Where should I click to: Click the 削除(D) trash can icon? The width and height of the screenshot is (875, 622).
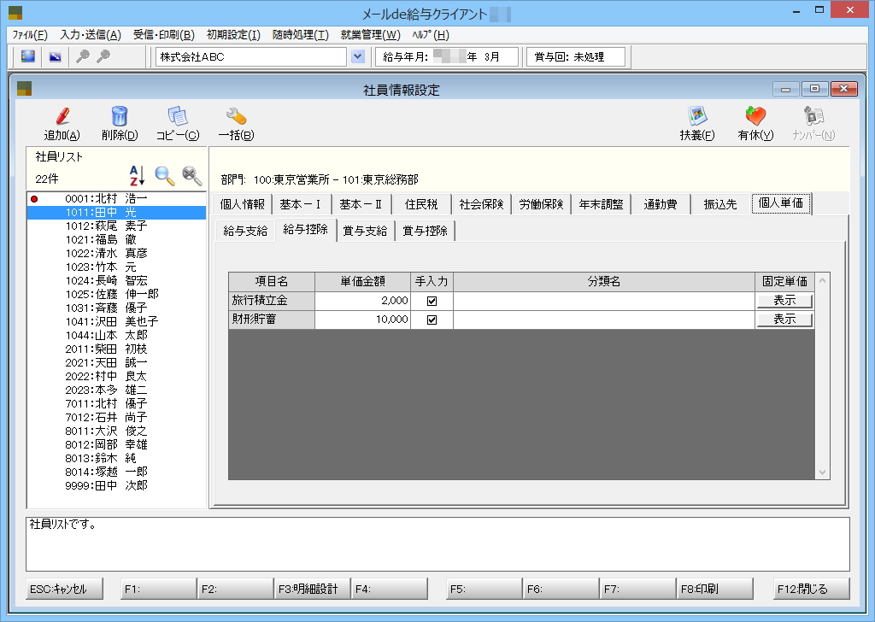pyautogui.click(x=119, y=116)
